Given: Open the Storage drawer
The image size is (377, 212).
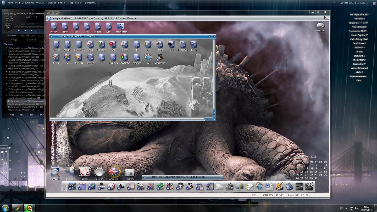Looking at the screenshot, I should coord(79,59).
